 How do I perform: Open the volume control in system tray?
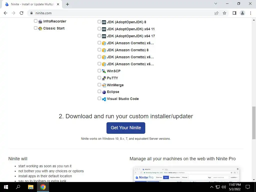click(224, 187)
